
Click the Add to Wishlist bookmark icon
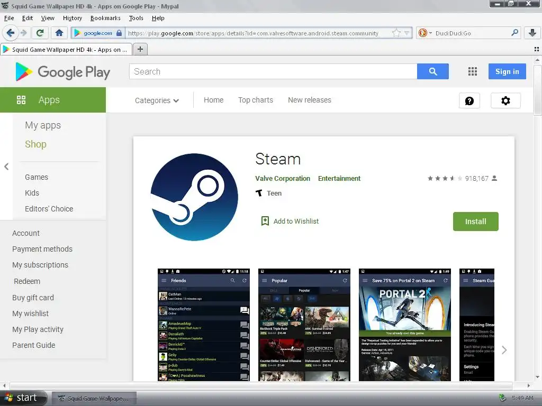pyautogui.click(x=265, y=221)
